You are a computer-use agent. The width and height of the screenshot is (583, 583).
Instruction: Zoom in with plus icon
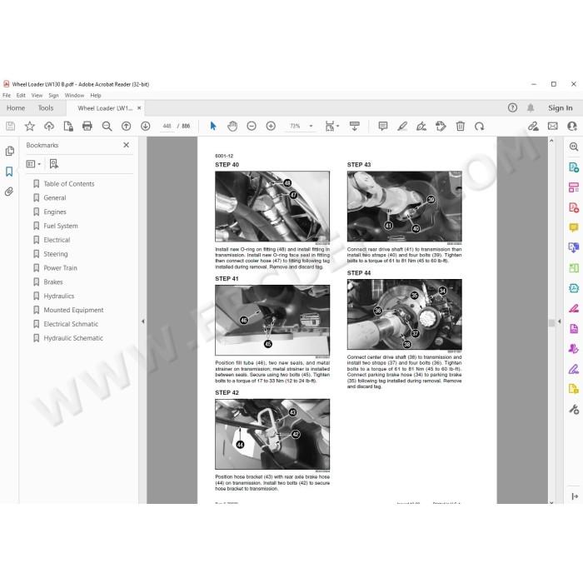(271, 127)
